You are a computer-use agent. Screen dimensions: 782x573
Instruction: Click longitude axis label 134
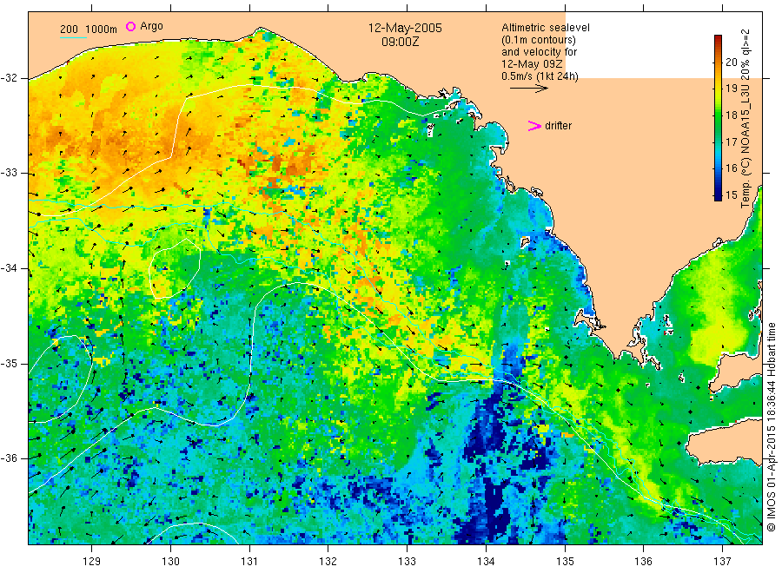coord(486,562)
